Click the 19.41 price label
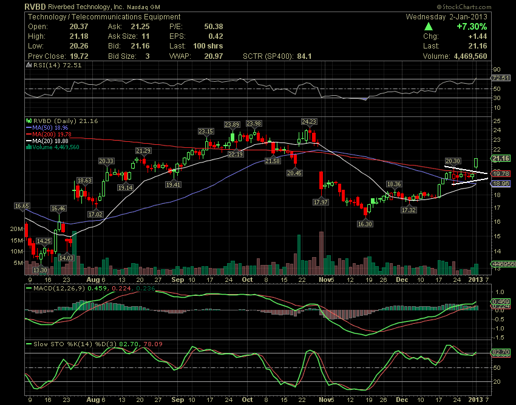The image size is (516, 405). click(173, 184)
